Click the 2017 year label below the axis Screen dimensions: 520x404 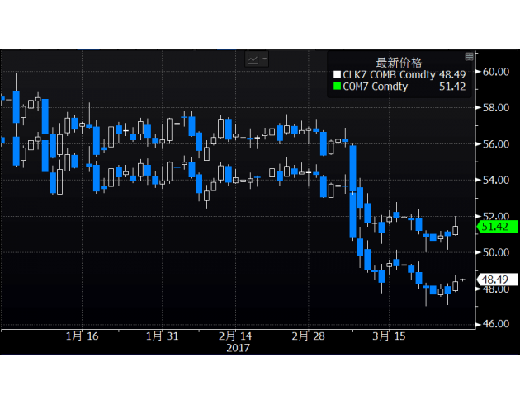click(x=238, y=348)
